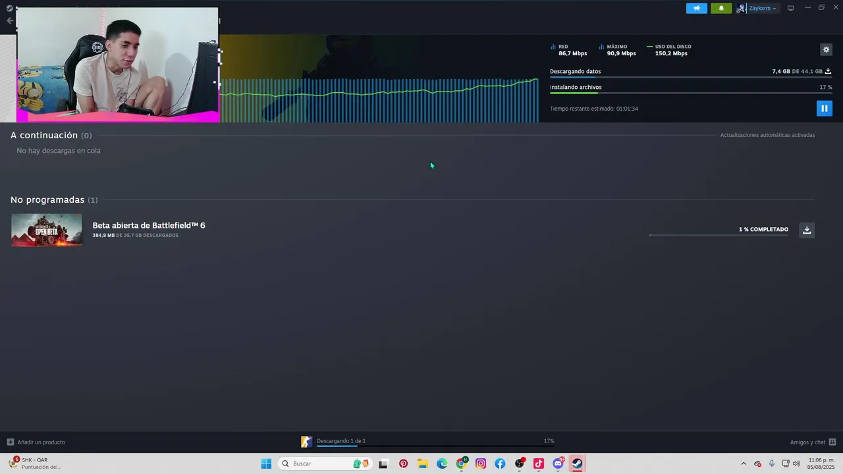Open Facebook from the taskbar

tap(500, 463)
